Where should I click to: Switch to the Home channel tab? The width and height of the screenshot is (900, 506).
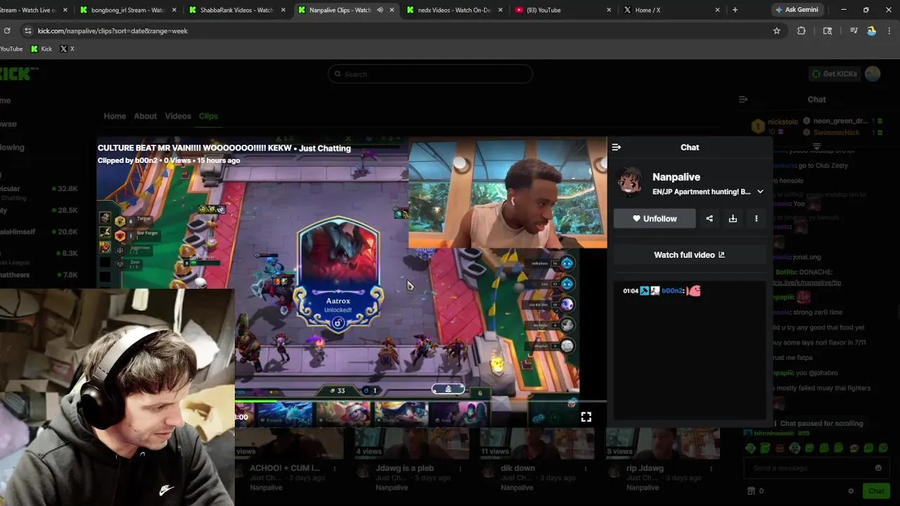tap(115, 116)
